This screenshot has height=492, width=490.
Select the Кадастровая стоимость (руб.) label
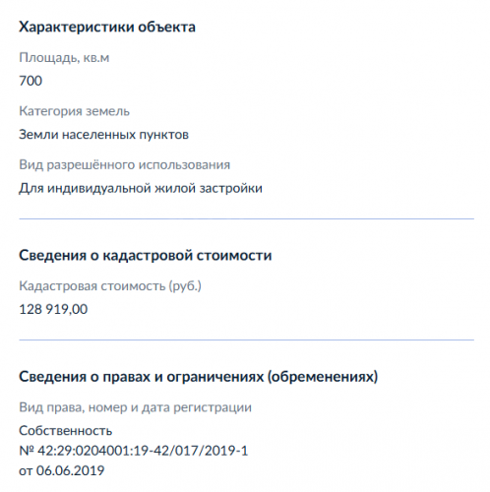pos(110,286)
